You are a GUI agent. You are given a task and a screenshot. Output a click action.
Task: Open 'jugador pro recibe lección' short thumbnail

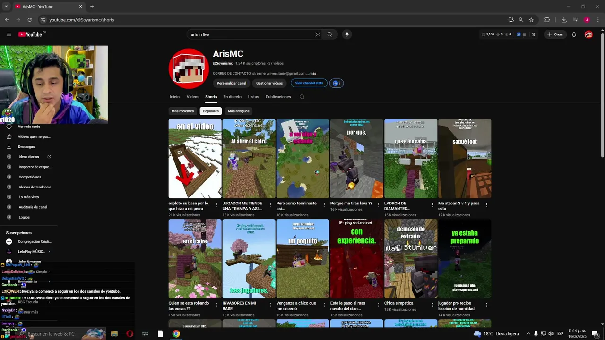(x=465, y=259)
